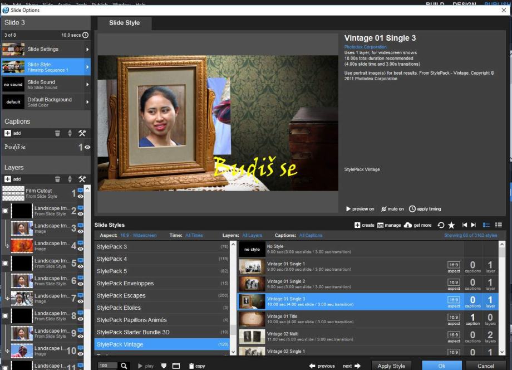This screenshot has width=512, height=370.
Task: Click the add layer plus icon
Action: (x=8, y=179)
